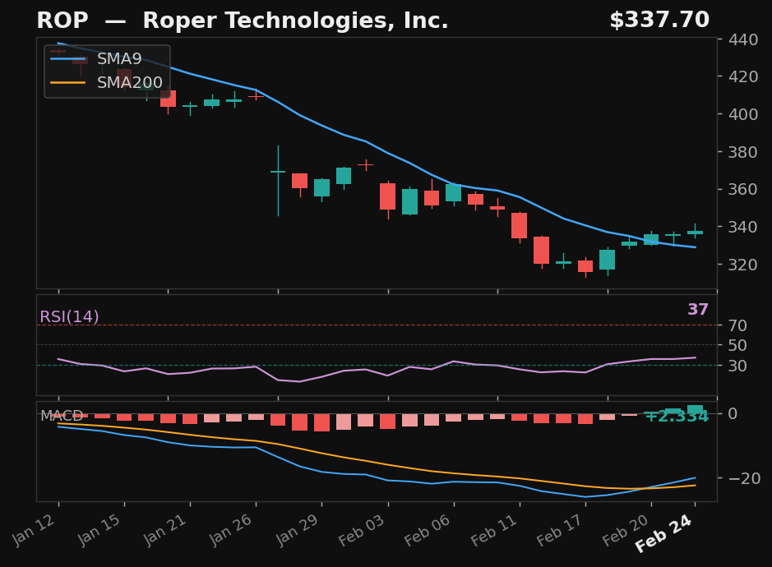Click the 340 price axis label

coord(743,227)
